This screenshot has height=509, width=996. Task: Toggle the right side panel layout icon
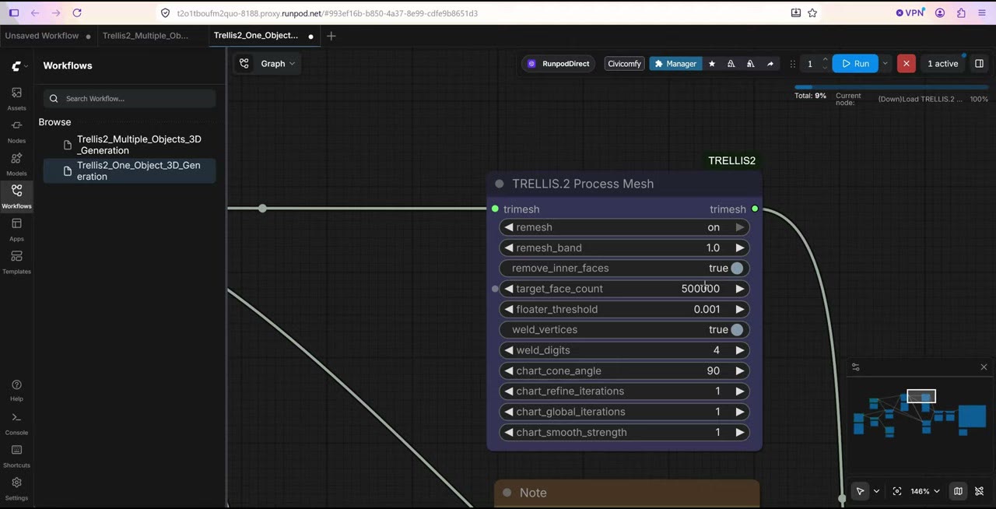980,64
